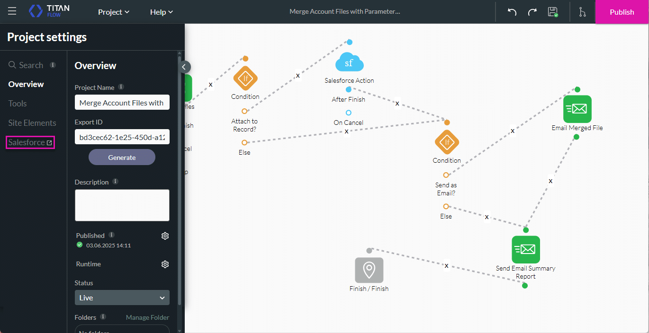Screen dimensions: 649x333
Task: Collapse the Project settings panel arrow
Action: tap(185, 67)
